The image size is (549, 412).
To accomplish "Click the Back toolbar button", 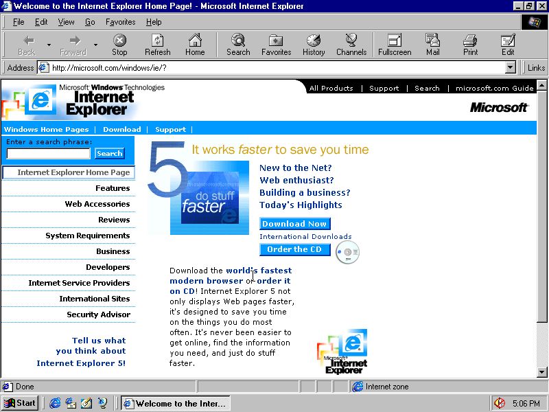I will [27, 45].
